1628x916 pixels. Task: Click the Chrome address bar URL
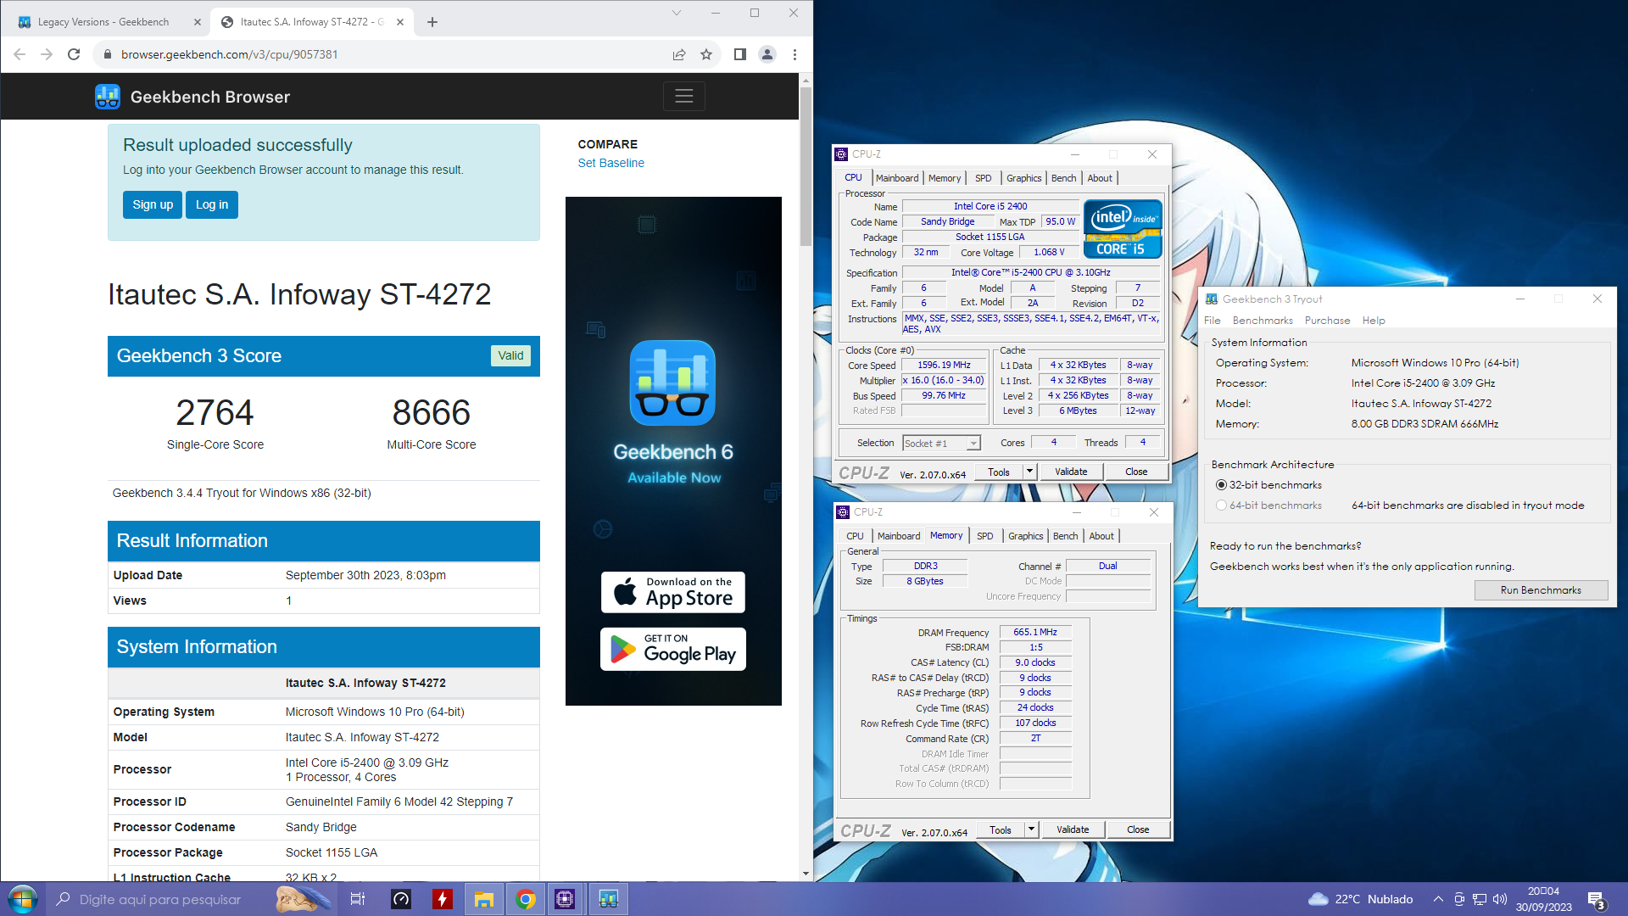coord(230,54)
